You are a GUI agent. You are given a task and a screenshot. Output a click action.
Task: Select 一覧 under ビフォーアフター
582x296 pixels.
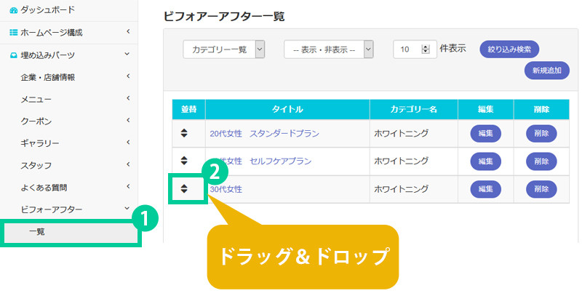tap(38, 231)
